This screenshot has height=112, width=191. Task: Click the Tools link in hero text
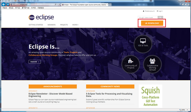(x=66, y=52)
